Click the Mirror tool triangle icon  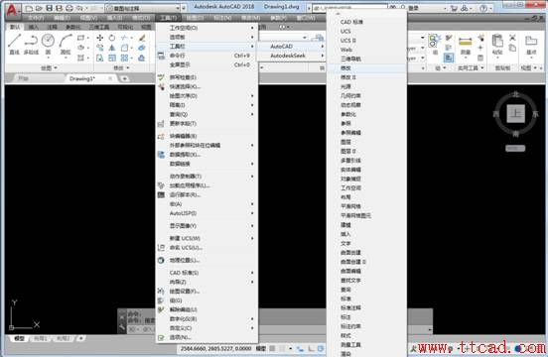[112, 48]
